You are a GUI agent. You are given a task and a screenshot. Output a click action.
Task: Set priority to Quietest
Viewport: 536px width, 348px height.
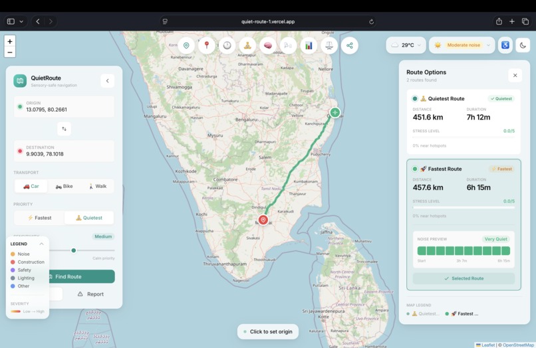point(89,218)
